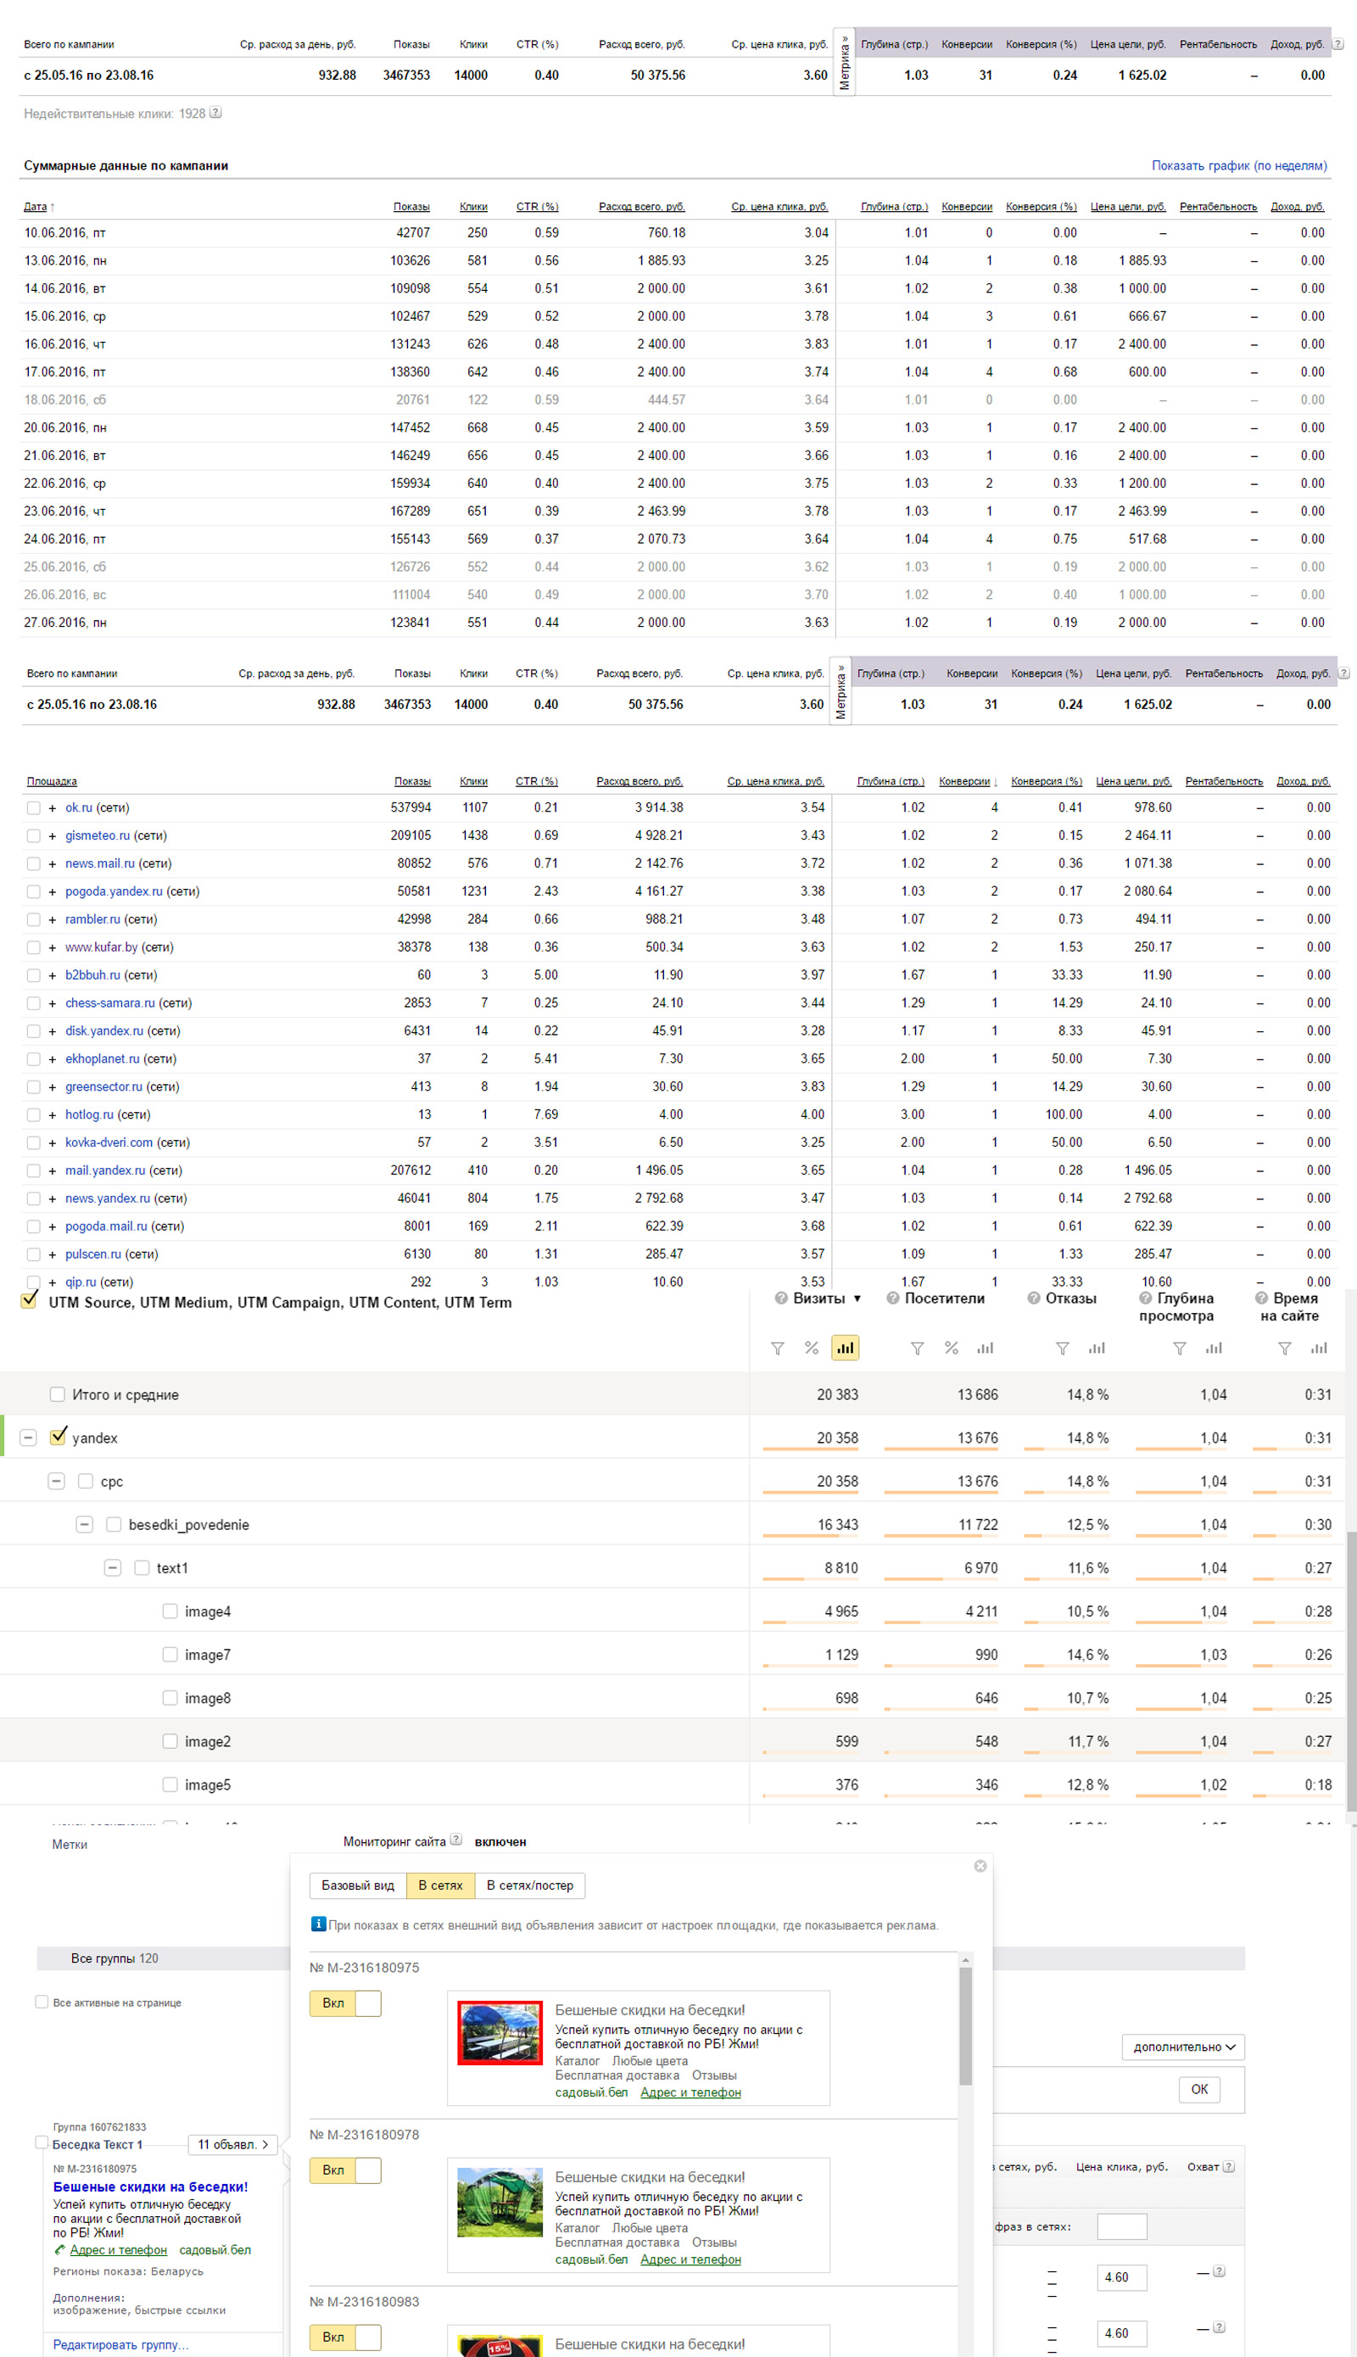Collapse the yandex tree row

click(x=28, y=1438)
